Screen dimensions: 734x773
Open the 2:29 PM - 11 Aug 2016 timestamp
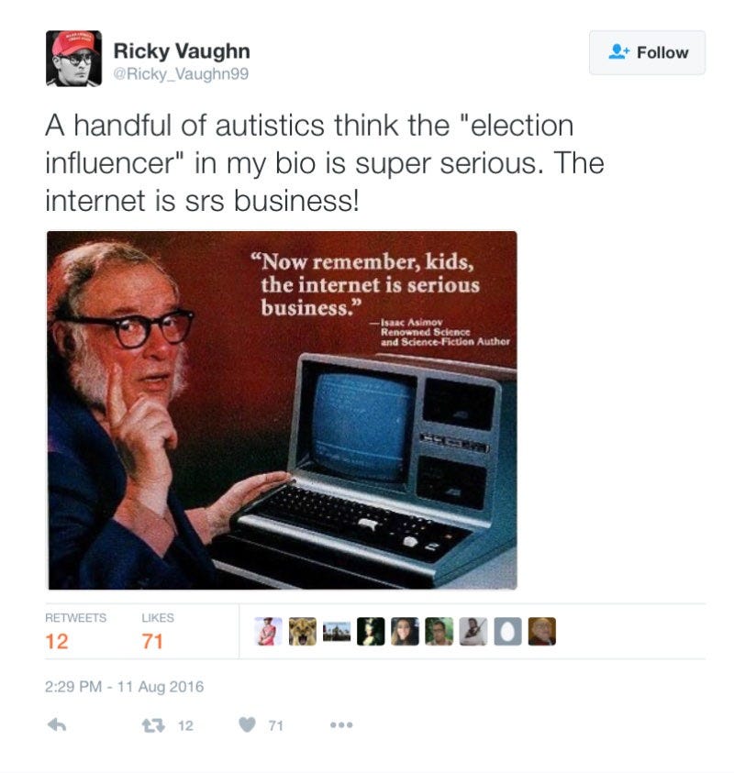pos(124,687)
